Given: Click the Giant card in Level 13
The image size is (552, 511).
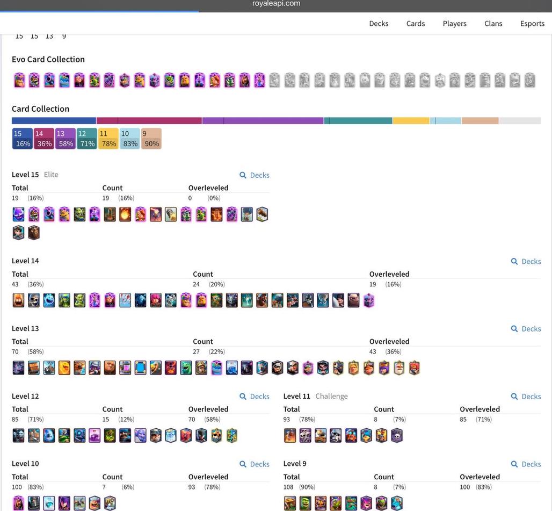Looking at the screenshot, I should click(110, 368).
